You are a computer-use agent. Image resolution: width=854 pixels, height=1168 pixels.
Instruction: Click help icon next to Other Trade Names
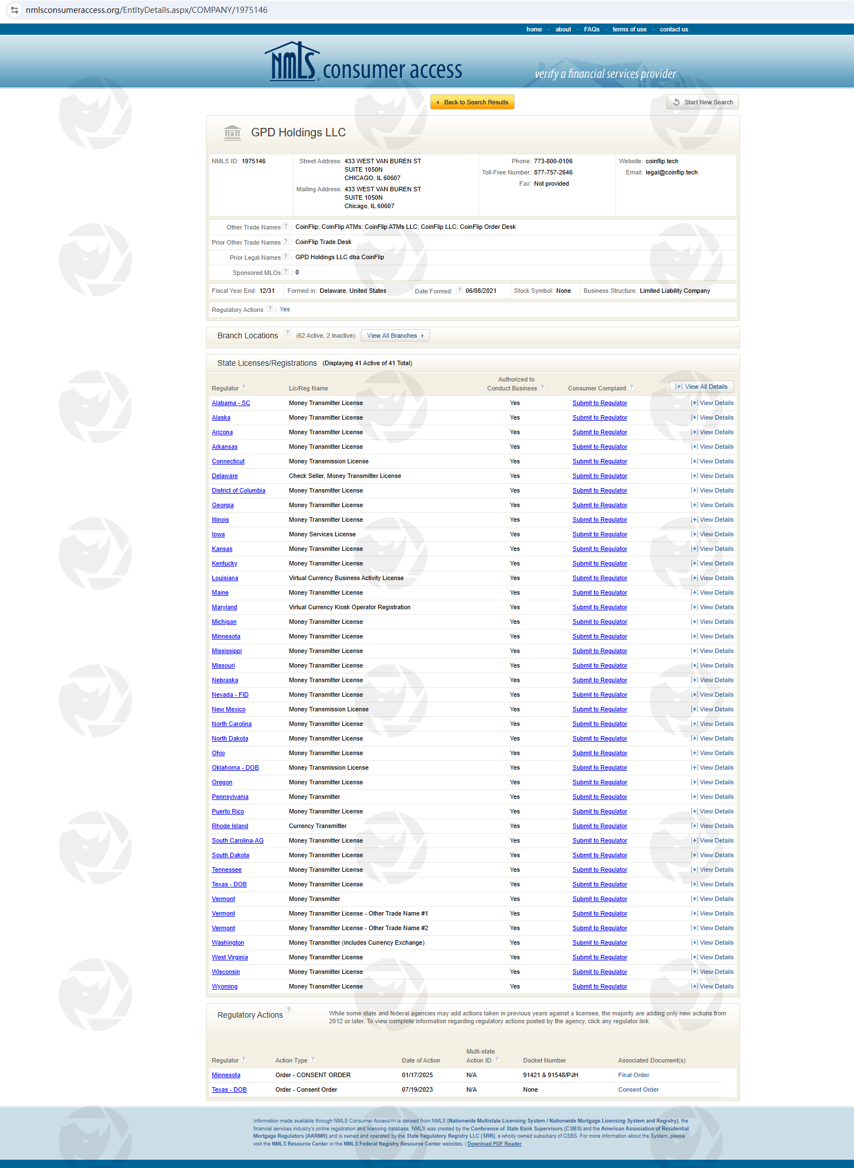[286, 227]
